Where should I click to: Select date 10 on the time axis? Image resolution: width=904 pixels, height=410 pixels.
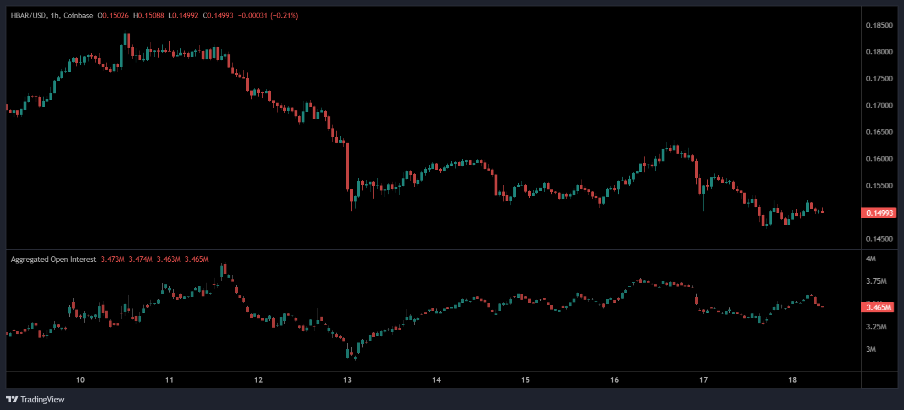tap(80, 380)
